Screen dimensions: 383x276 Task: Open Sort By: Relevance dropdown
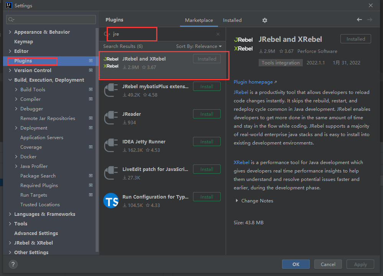click(199, 46)
